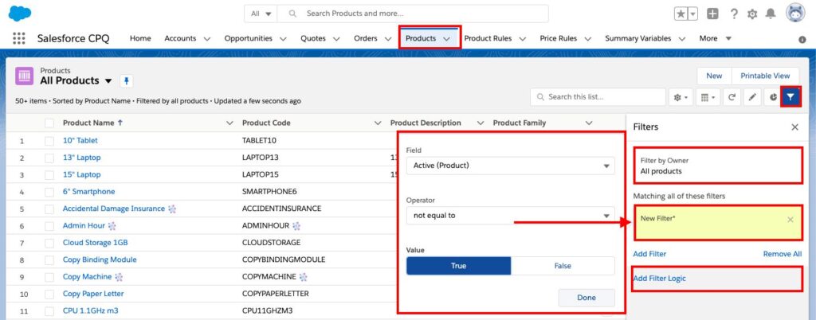Open the Summary Variables tab
The height and width of the screenshot is (320, 816).
pyautogui.click(x=638, y=38)
